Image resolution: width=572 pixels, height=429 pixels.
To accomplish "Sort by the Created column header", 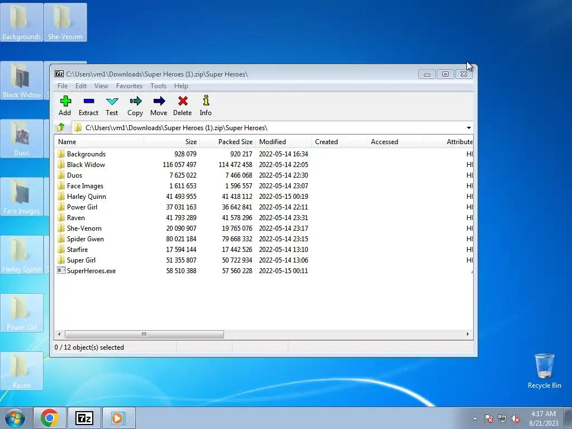I will coord(339,141).
